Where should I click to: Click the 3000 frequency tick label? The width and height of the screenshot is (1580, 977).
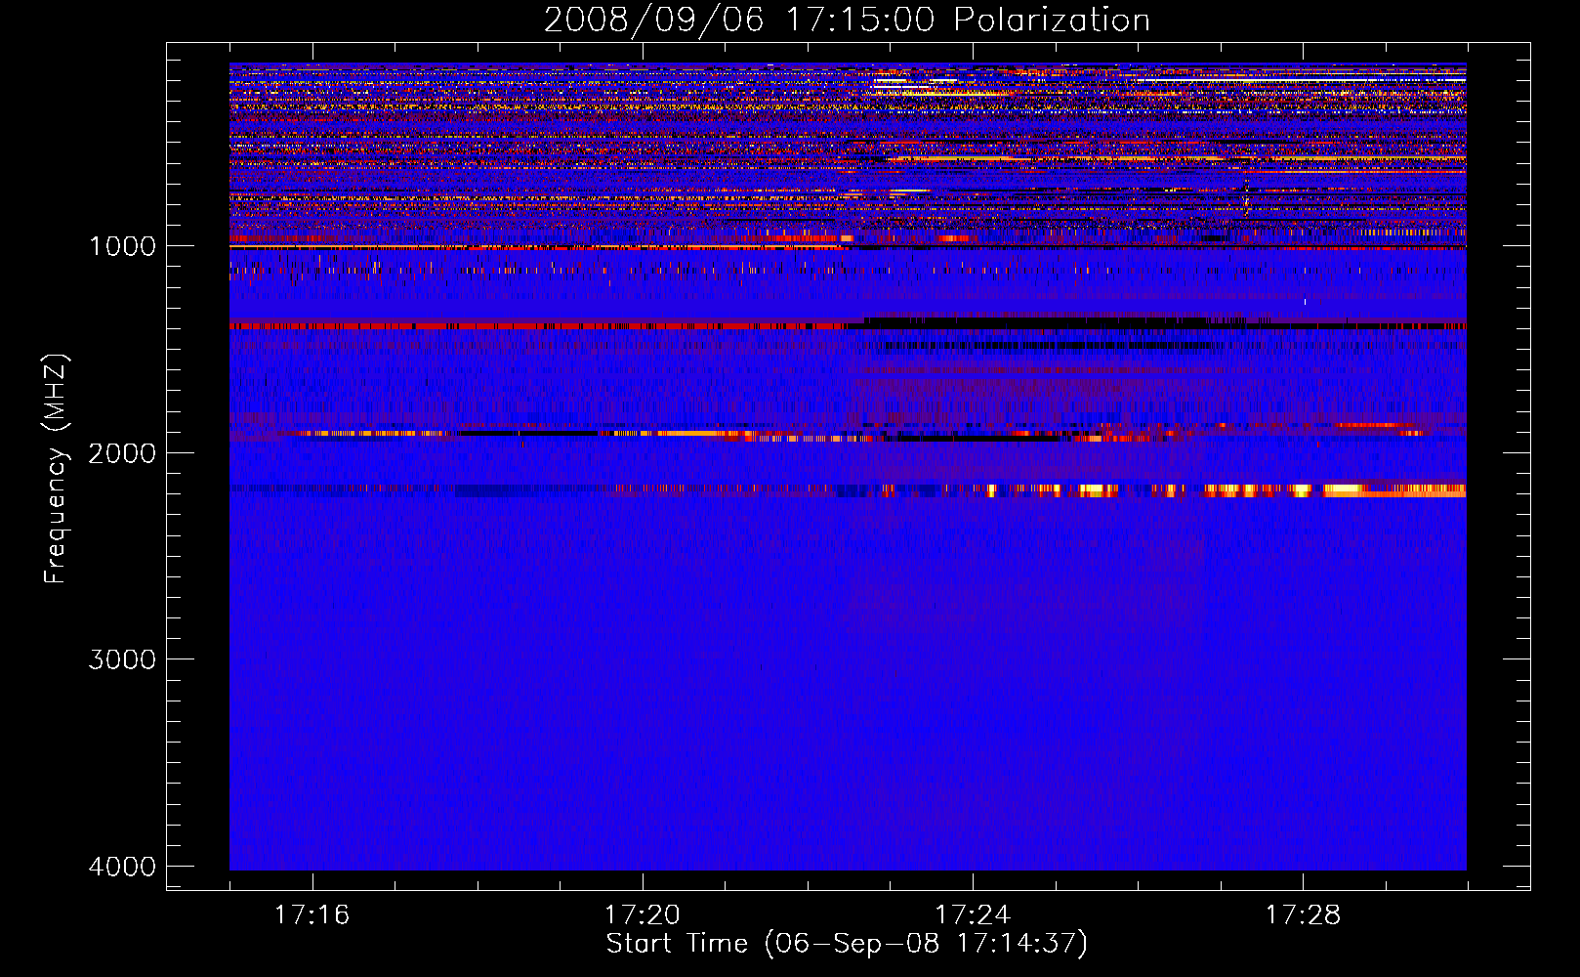pyautogui.click(x=122, y=659)
